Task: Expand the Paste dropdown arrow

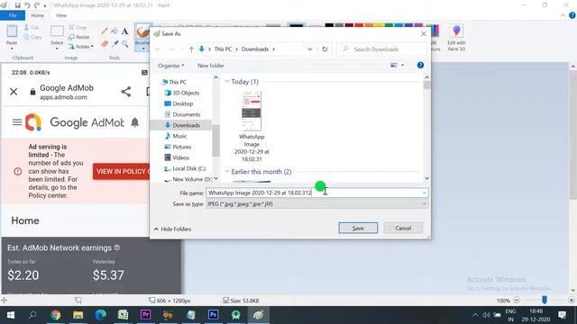Action: [x=12, y=49]
